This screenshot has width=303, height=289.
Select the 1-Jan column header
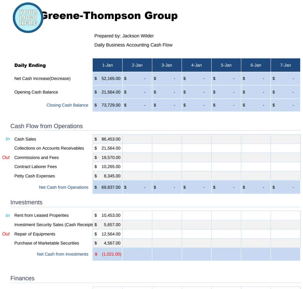pos(107,65)
